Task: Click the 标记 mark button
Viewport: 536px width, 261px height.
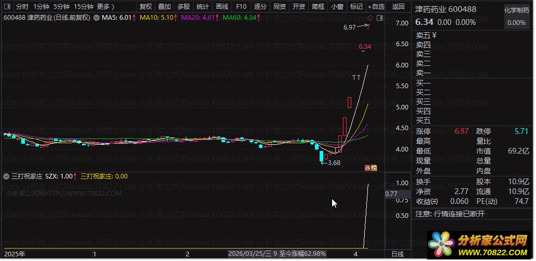Action: coord(356,7)
